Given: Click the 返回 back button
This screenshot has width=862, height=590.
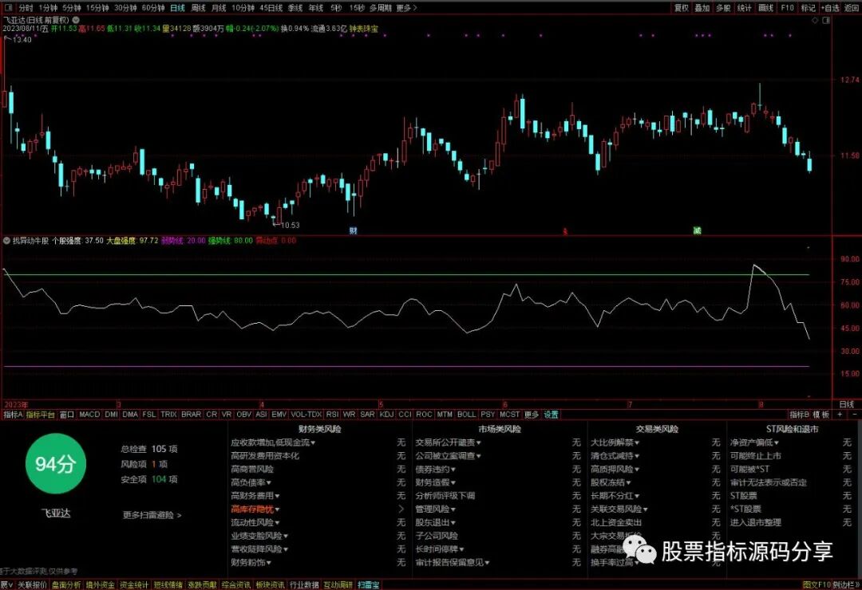Looking at the screenshot, I should pos(852,8).
